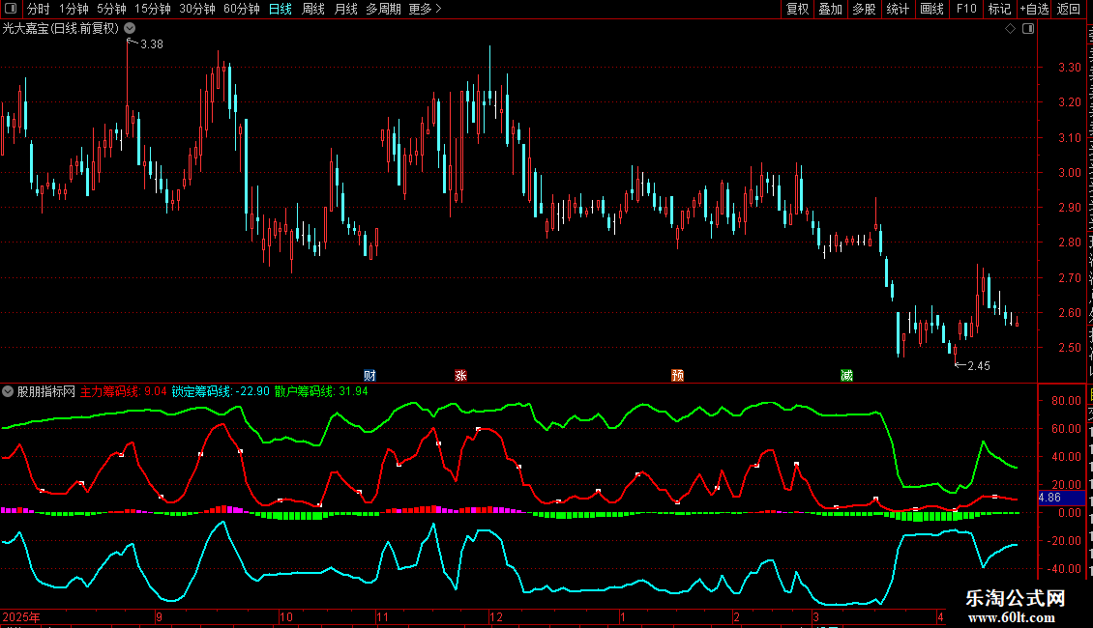Switch to the 月线 monthly chart

pyautogui.click(x=345, y=9)
